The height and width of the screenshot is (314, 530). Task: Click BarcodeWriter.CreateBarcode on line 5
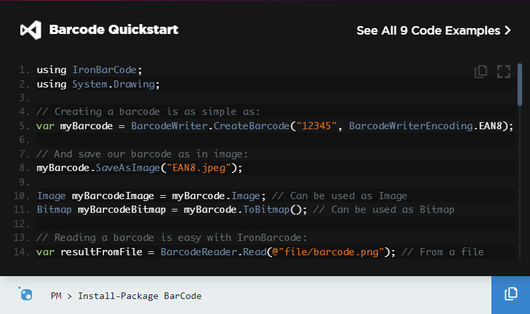(210, 126)
